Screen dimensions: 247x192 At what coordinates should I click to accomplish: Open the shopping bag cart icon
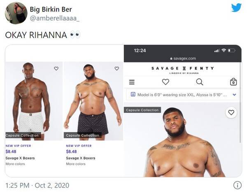pos(233,82)
